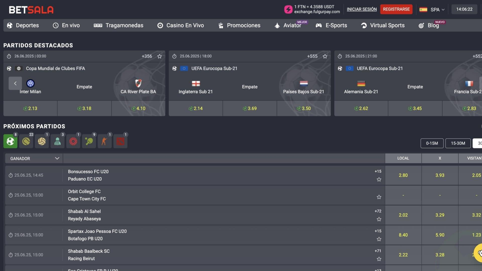Select the volleyball sport filter

[42, 141]
